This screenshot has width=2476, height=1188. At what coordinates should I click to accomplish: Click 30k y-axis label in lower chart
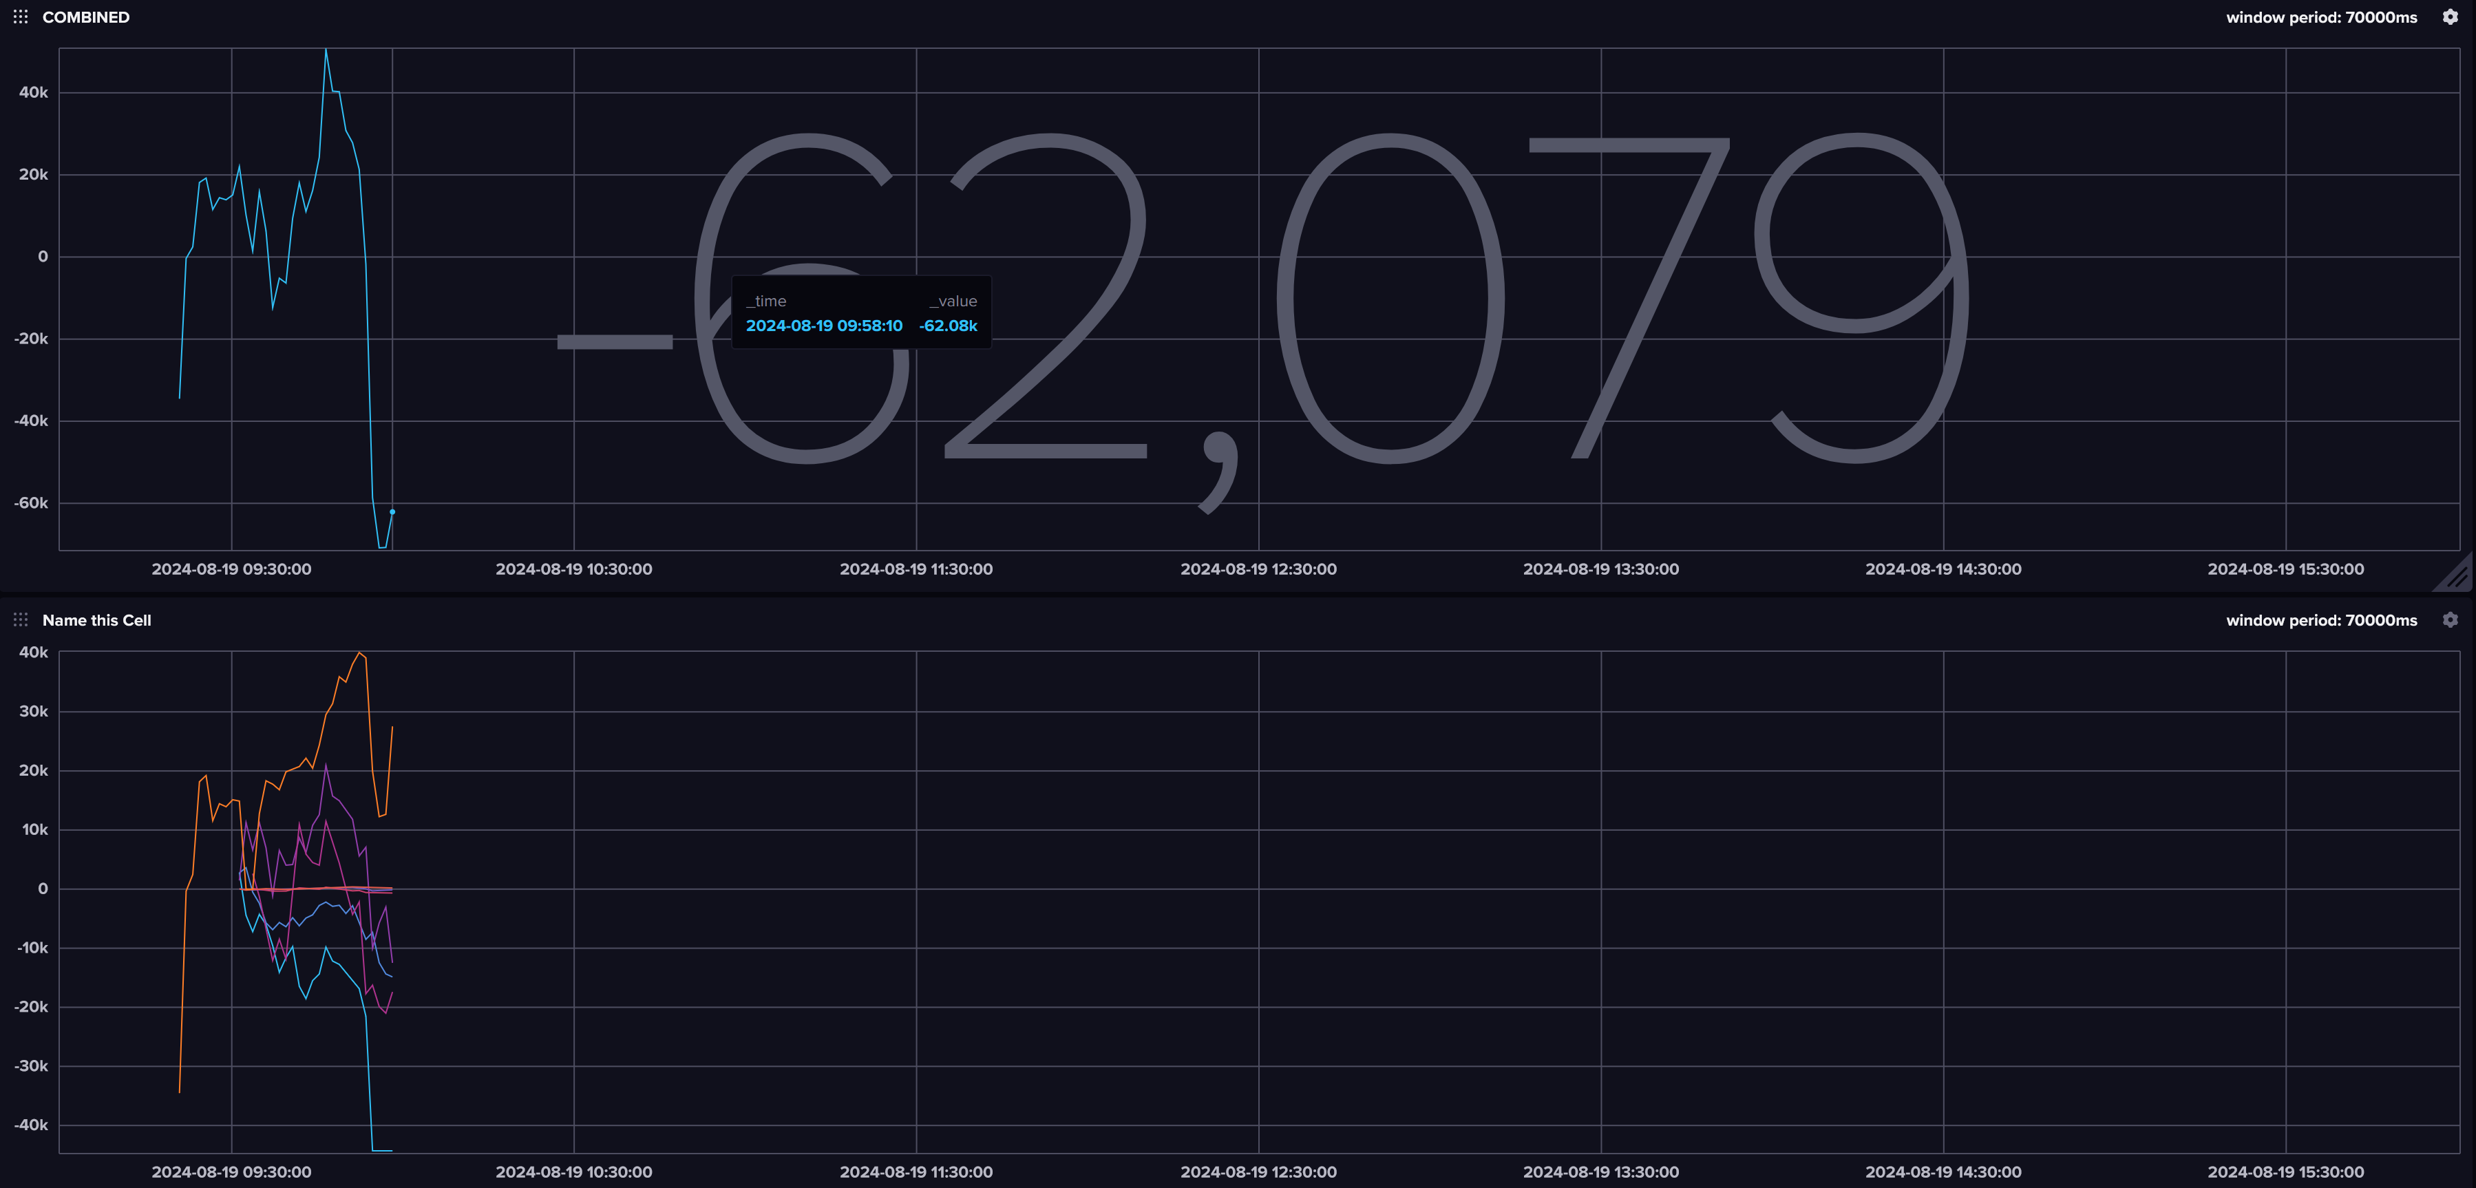[x=34, y=711]
